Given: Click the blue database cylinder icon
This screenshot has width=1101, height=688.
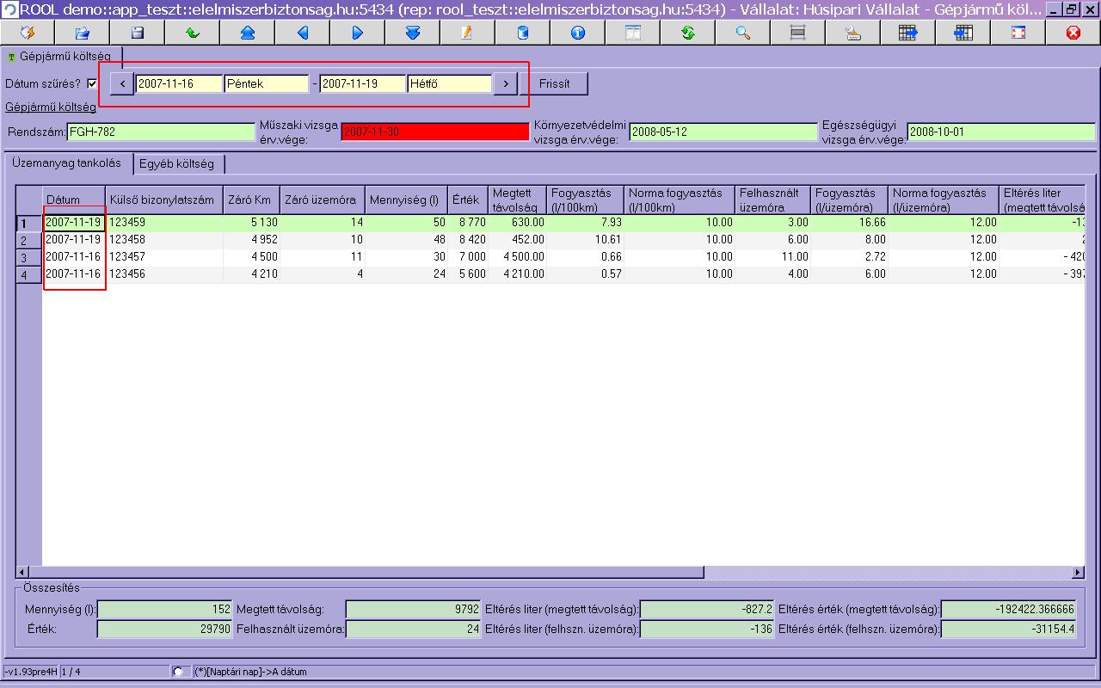Looking at the screenshot, I should (x=523, y=33).
